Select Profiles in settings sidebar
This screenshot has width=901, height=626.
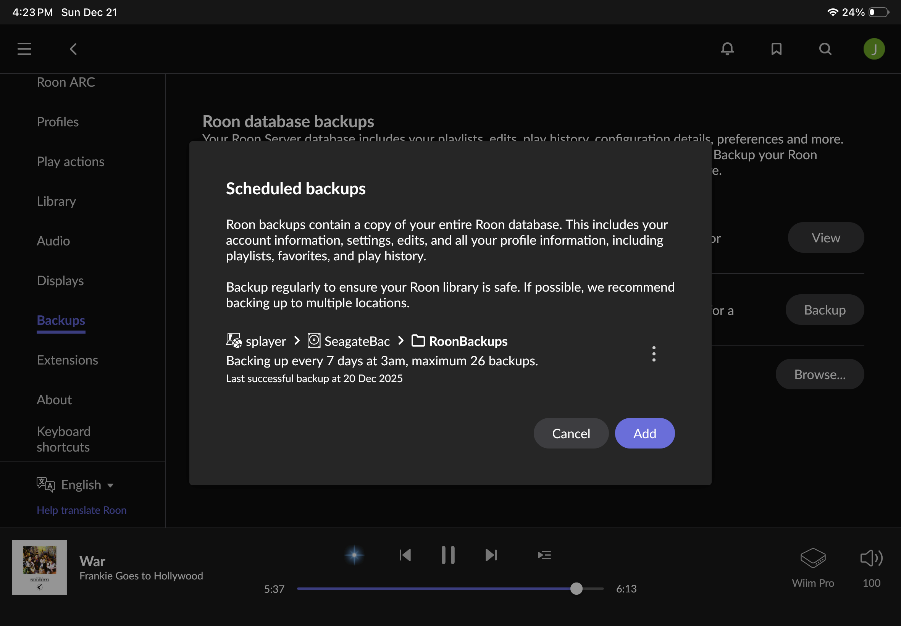point(58,122)
